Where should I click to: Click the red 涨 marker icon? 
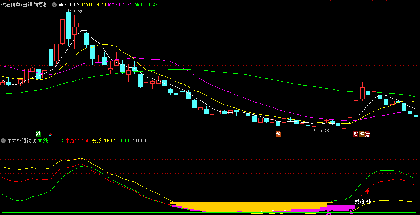[x=356, y=134]
